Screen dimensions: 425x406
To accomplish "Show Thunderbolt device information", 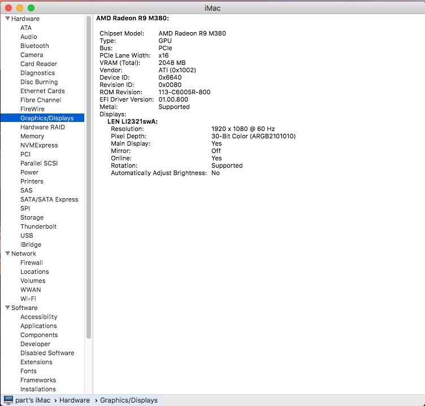I will pyautogui.click(x=38, y=226).
